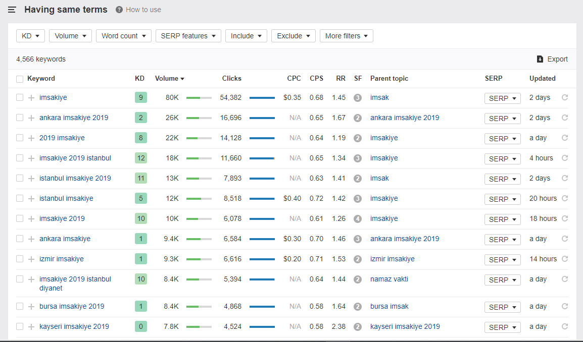Image resolution: width=583 pixels, height=342 pixels.
Task: Add imsakiye 2019 istanbul with plus icon
Action: [31, 158]
